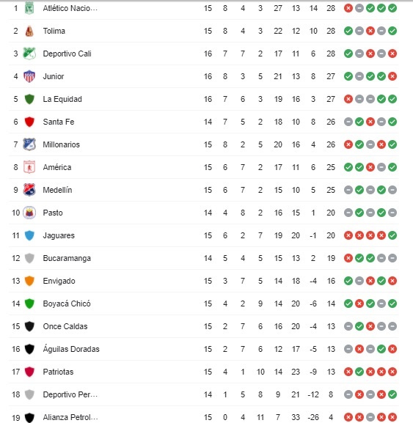
Task: Open the Santa Fe team page
Action: coord(59,122)
